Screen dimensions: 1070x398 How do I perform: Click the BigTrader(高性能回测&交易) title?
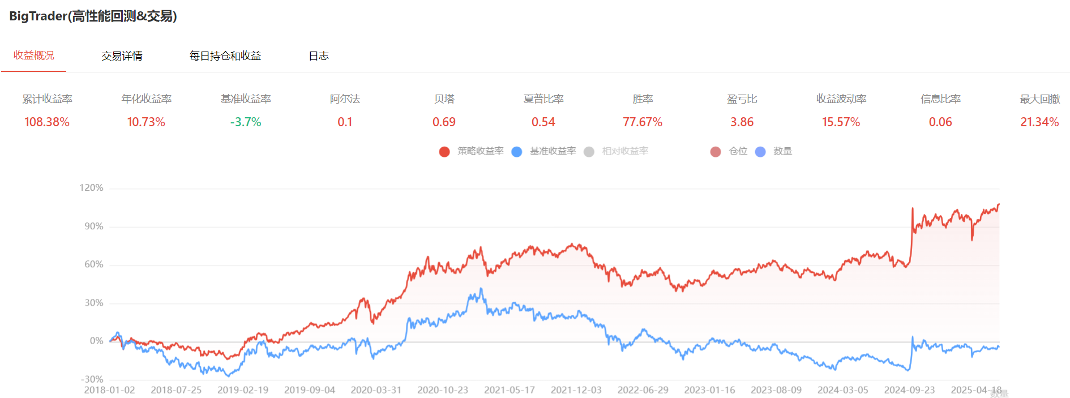click(93, 16)
